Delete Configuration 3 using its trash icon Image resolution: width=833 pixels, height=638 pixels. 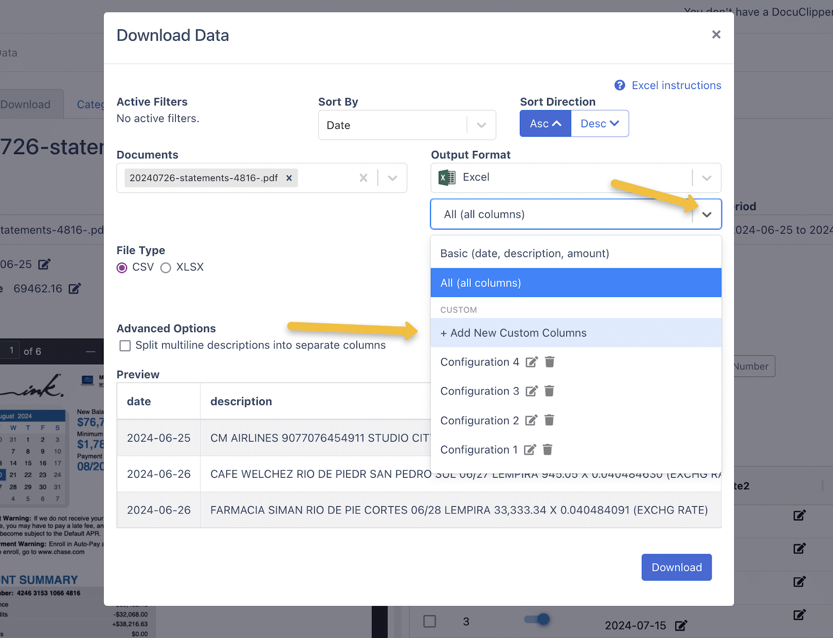549,391
